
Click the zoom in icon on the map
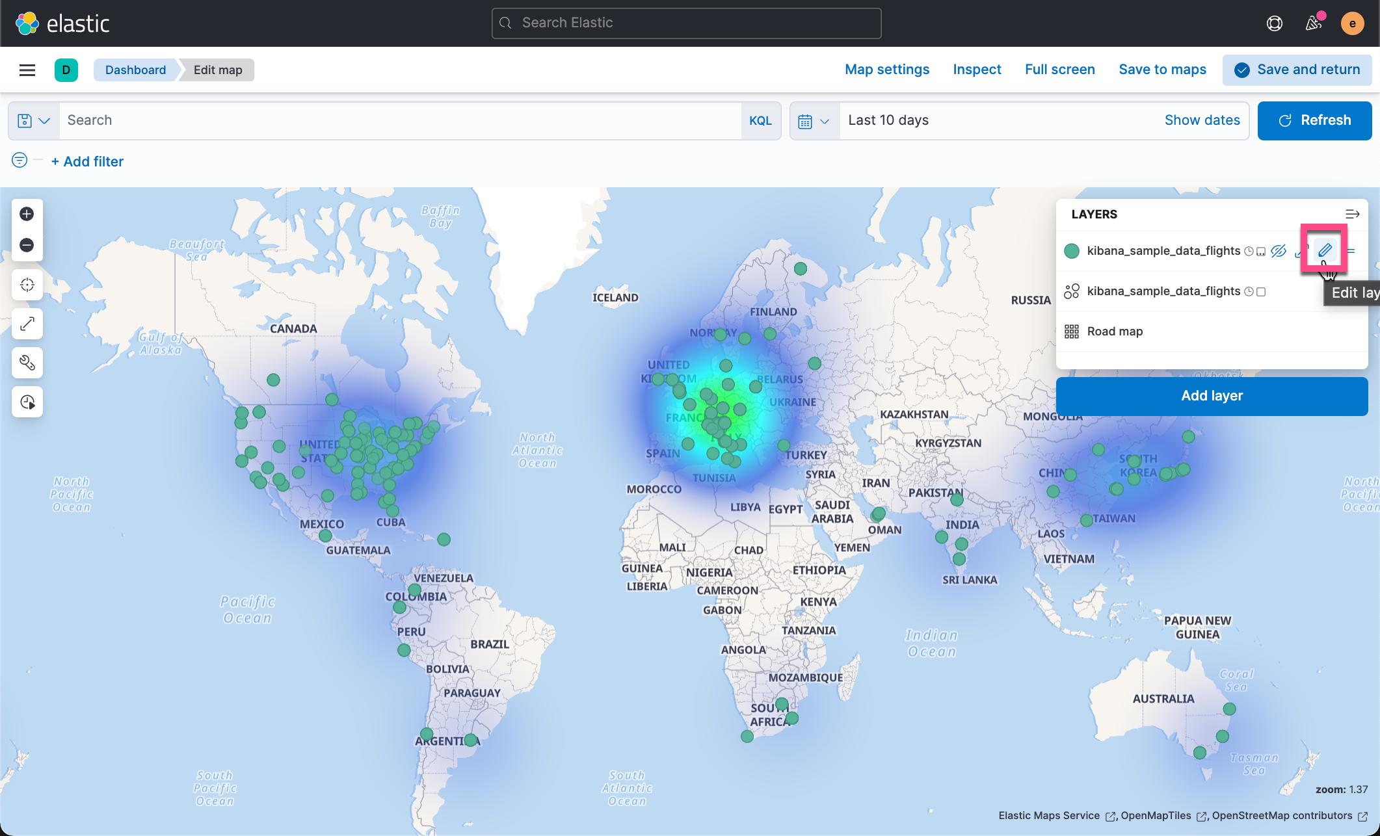coord(27,213)
